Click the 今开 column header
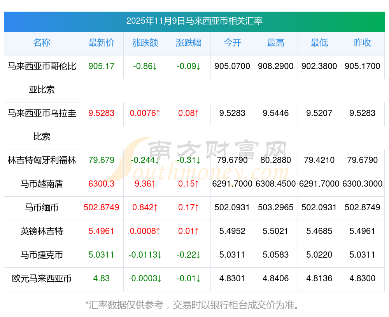 coord(232,43)
